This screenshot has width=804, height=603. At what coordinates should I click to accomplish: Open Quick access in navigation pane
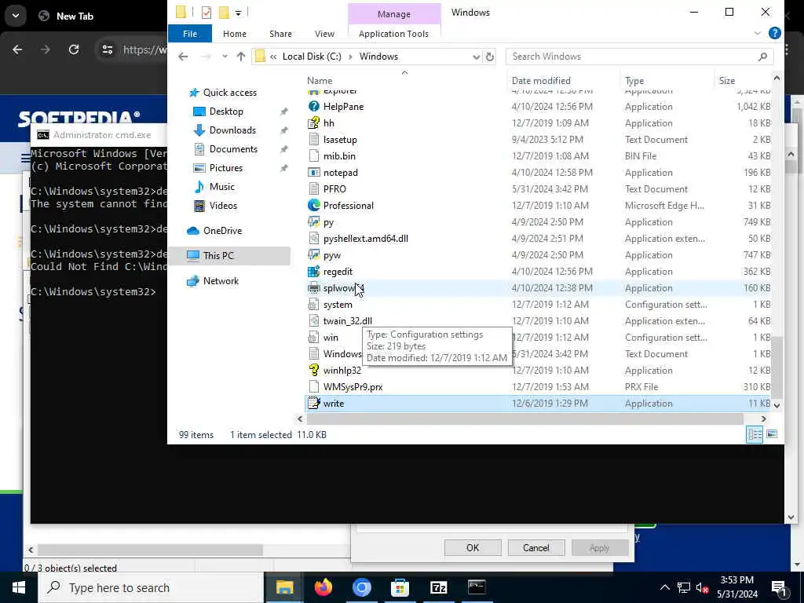click(x=230, y=93)
